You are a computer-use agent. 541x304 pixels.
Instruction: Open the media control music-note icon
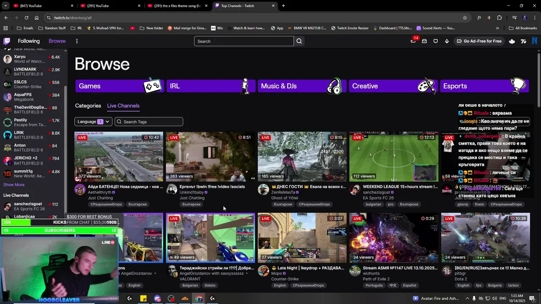tap(514, 18)
